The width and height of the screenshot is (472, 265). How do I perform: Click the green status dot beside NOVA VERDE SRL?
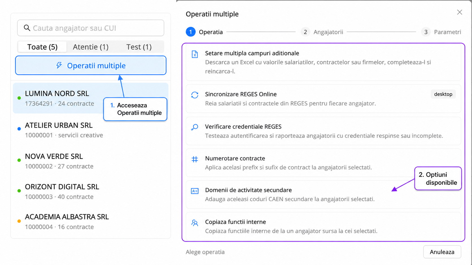click(x=19, y=160)
